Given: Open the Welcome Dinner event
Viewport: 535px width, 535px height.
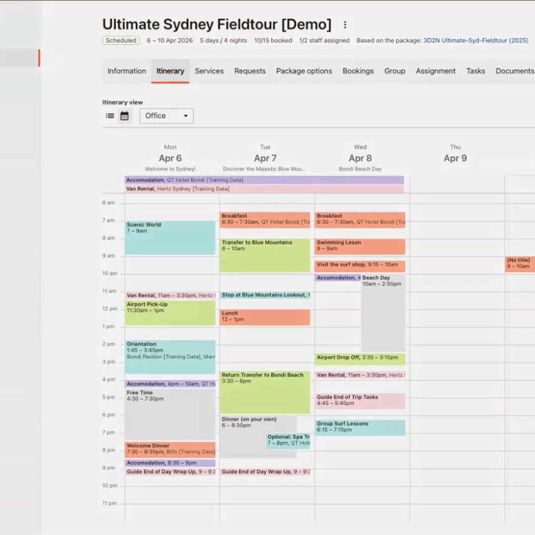Looking at the screenshot, I should [170, 449].
